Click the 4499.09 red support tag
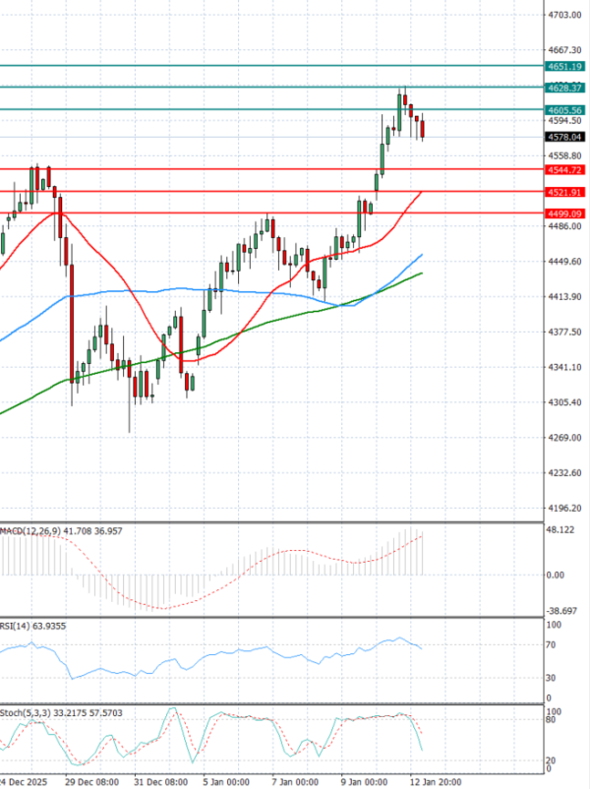This screenshot has width=590, height=789. tap(565, 213)
